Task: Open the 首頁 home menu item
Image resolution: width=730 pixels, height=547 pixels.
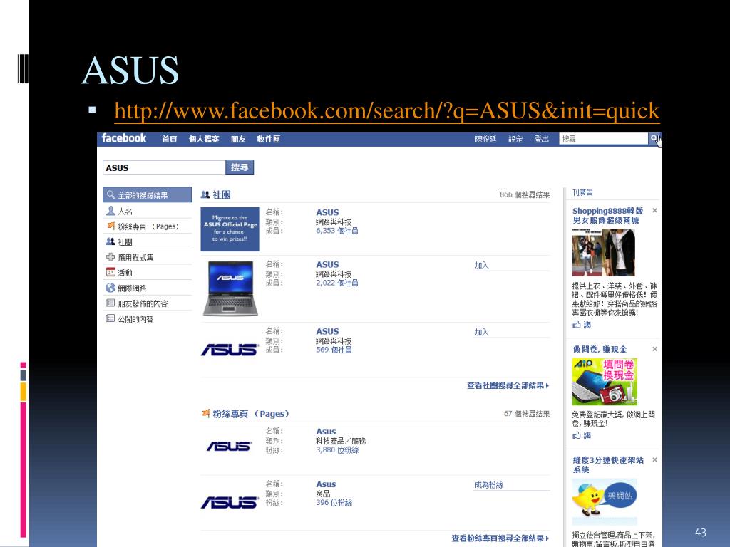Action: (x=170, y=139)
